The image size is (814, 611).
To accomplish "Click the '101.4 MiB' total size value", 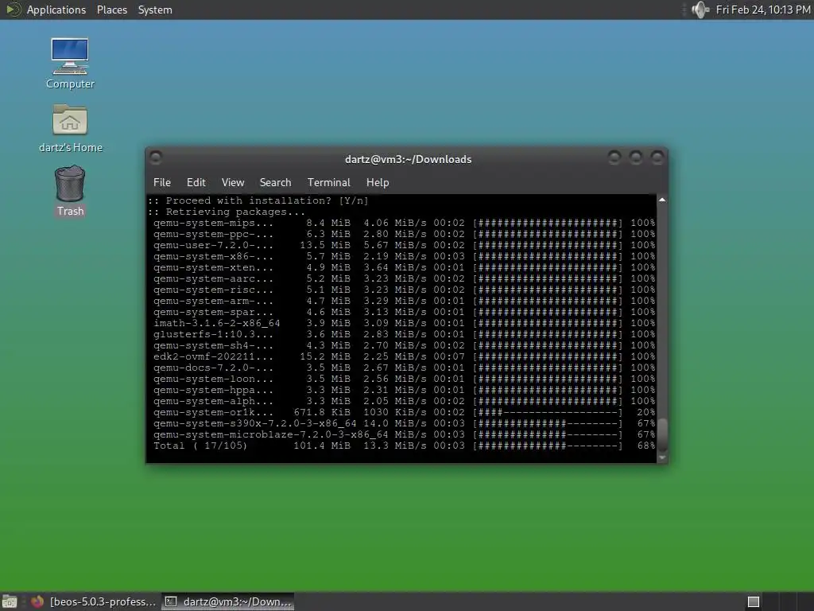I will (x=322, y=446).
